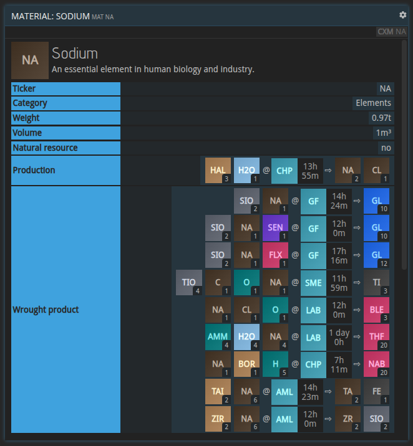Click the ZR output tile
413x446 pixels.
[x=347, y=419]
